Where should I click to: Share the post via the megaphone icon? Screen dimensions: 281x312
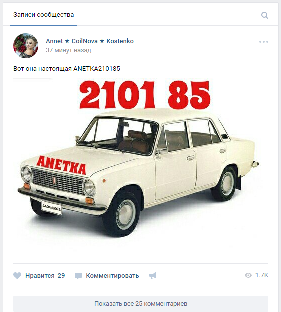[152, 276]
